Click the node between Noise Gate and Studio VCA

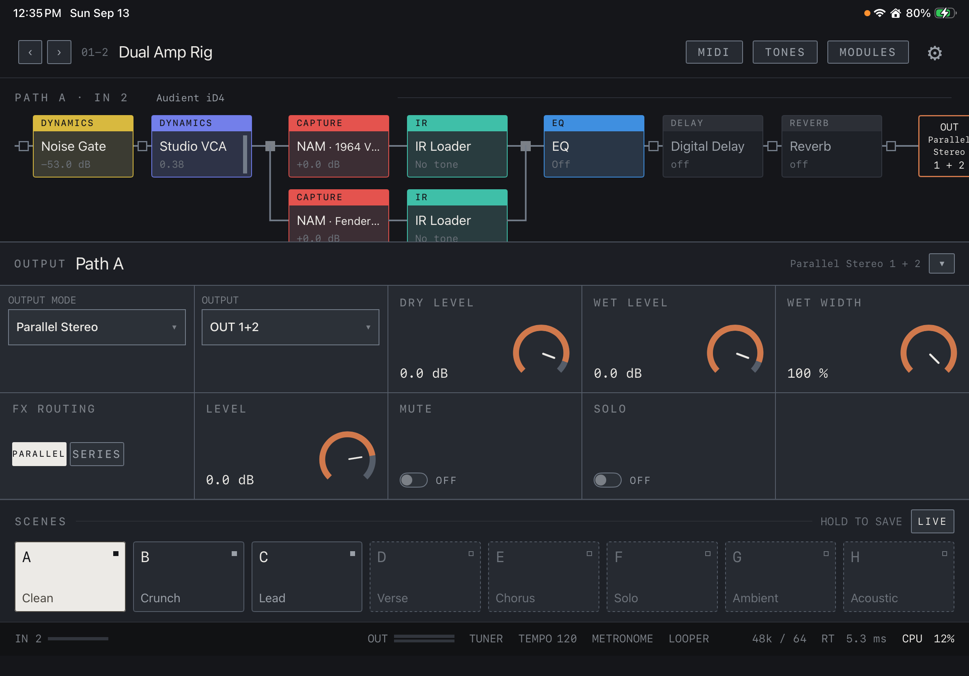pyautogui.click(x=143, y=146)
